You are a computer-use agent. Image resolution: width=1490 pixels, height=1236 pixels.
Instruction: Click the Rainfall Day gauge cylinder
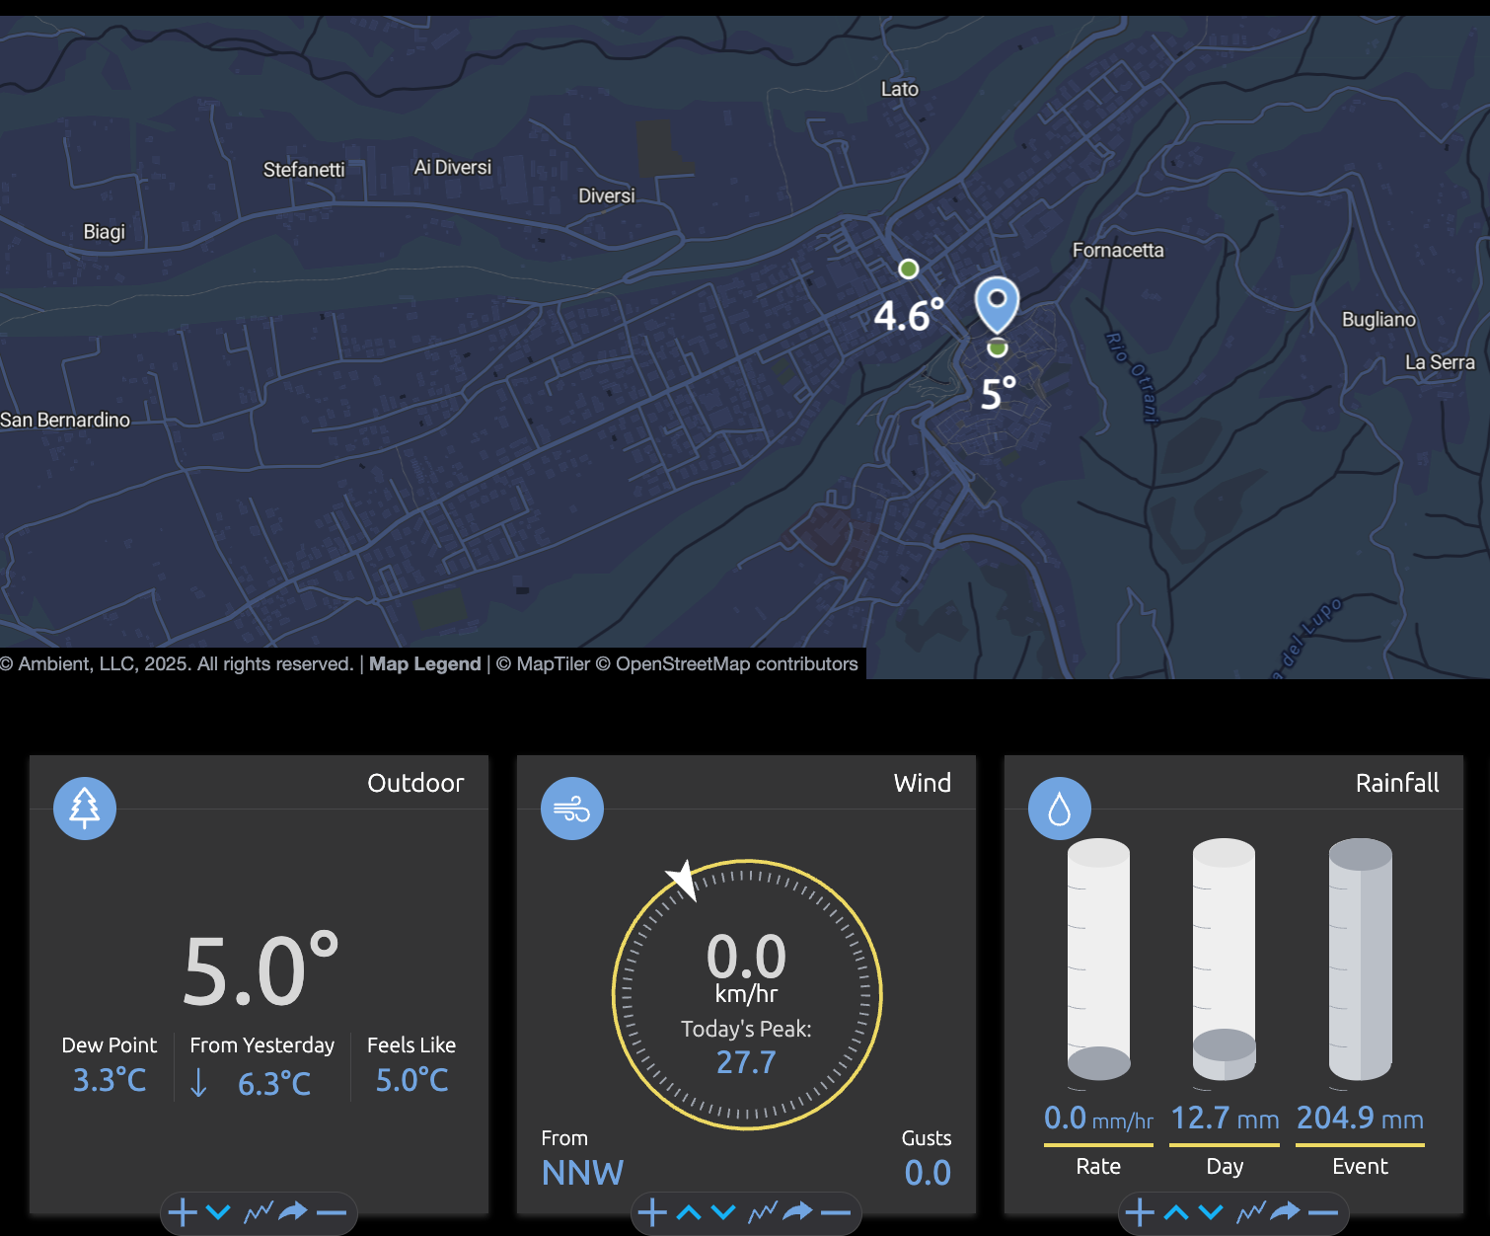click(1224, 959)
